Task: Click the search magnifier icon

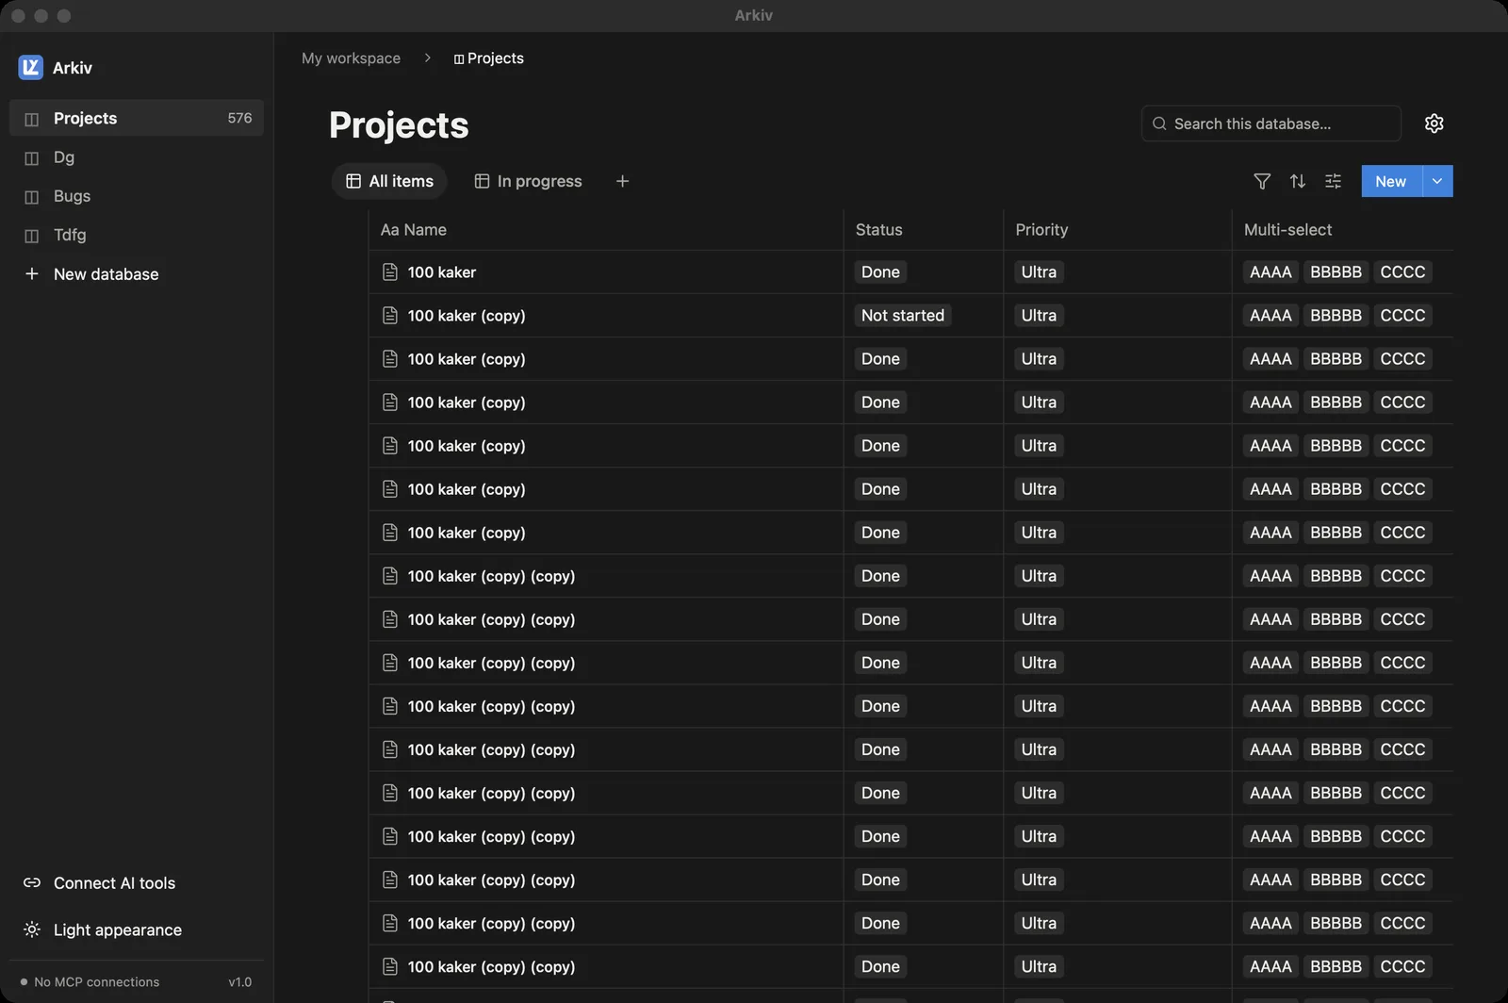Action: (x=1159, y=123)
